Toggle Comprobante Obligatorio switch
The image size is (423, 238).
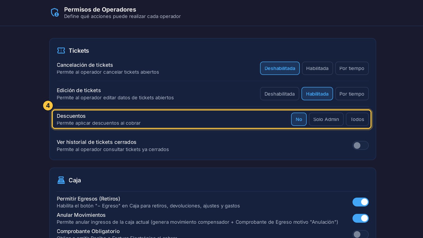pos(360,234)
